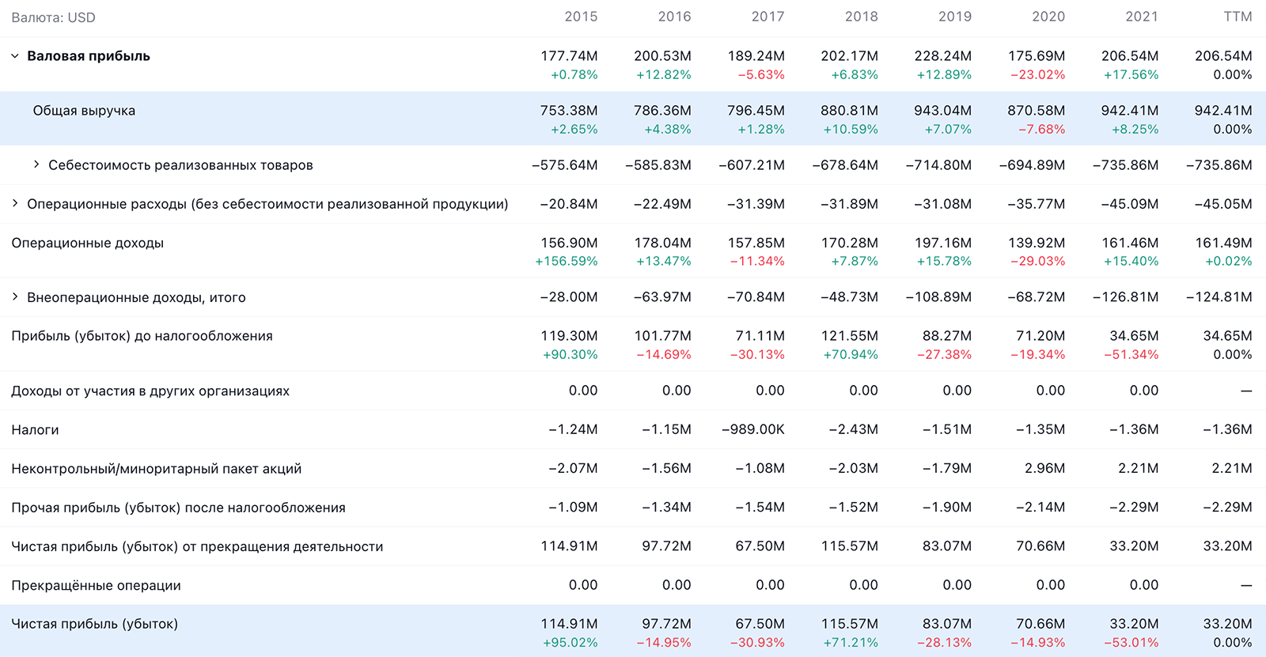Click Доходы от участия в других организациях
1266x657 pixels.
point(150,391)
